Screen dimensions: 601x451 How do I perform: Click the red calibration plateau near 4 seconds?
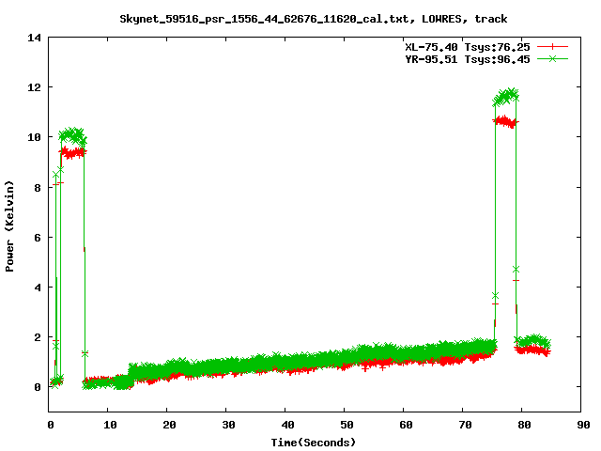(x=73, y=153)
